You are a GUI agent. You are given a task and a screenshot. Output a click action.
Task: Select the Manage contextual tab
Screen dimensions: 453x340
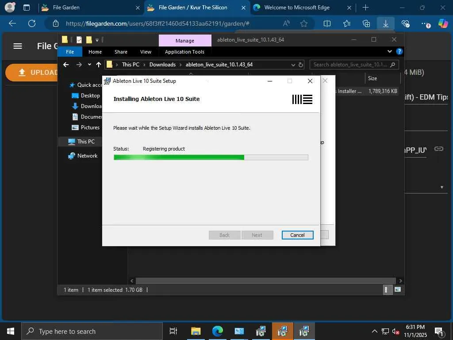tap(185, 41)
